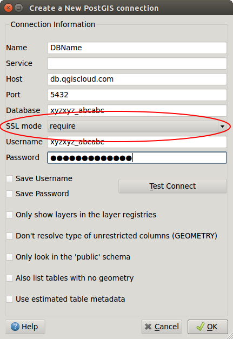Click the Host field with db.qgiscloud.com
This screenshot has height=339, width=233.
click(x=137, y=79)
